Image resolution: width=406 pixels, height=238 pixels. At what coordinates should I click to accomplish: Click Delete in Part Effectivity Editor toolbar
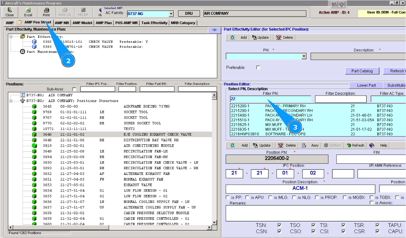pyautogui.click(x=284, y=37)
